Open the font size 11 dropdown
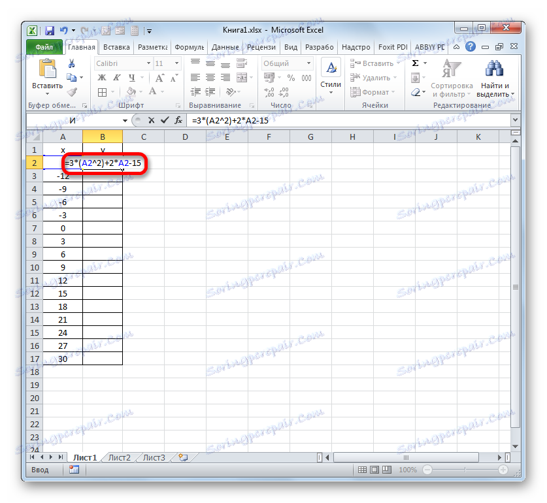 click(176, 63)
